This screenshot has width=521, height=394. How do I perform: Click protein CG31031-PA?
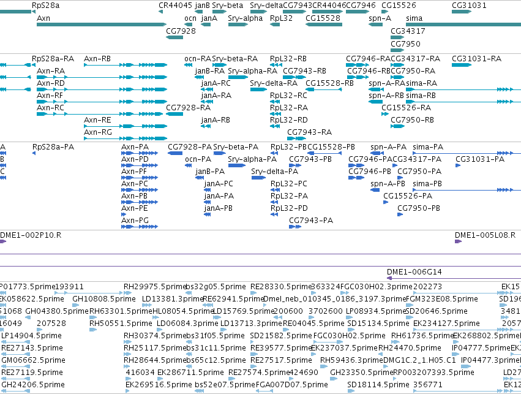point(458,165)
